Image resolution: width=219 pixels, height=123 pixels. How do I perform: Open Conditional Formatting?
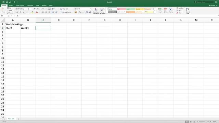coord(96,11)
